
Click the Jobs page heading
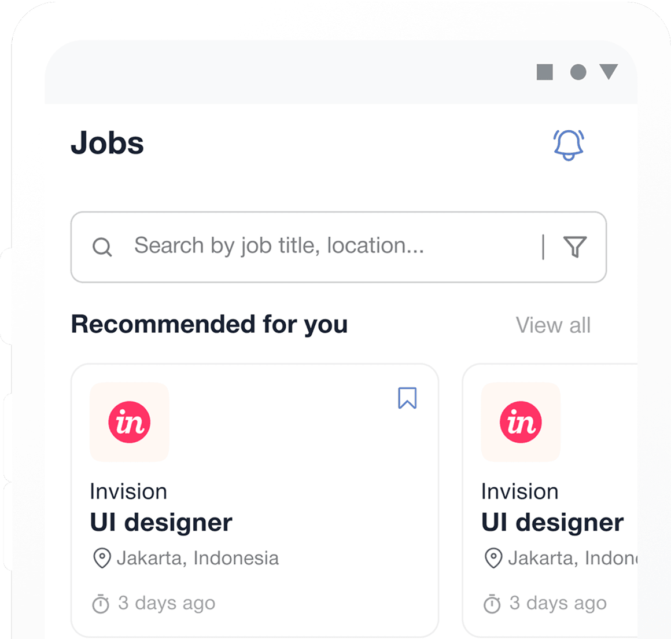click(x=108, y=143)
